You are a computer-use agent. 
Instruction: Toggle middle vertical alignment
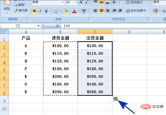point(101,2)
